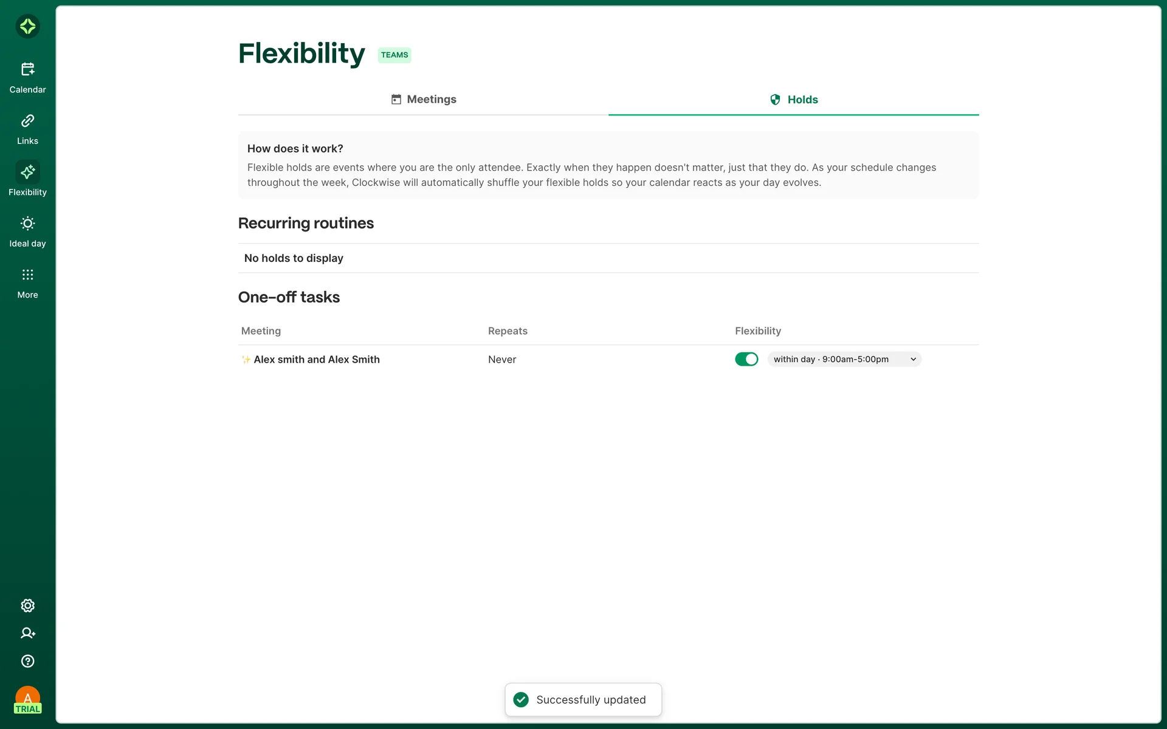
Task: Click the dropdown chevron arrow in Flexibility column
Action: click(x=913, y=359)
